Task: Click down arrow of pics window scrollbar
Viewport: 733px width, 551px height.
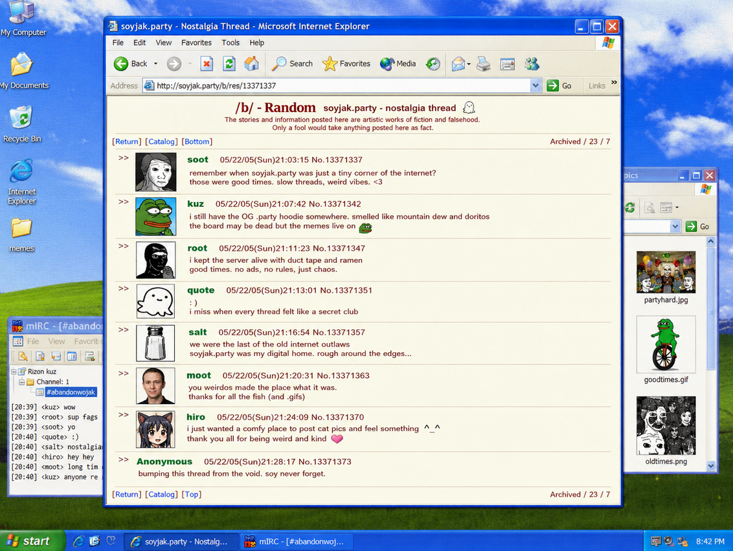Action: point(710,466)
